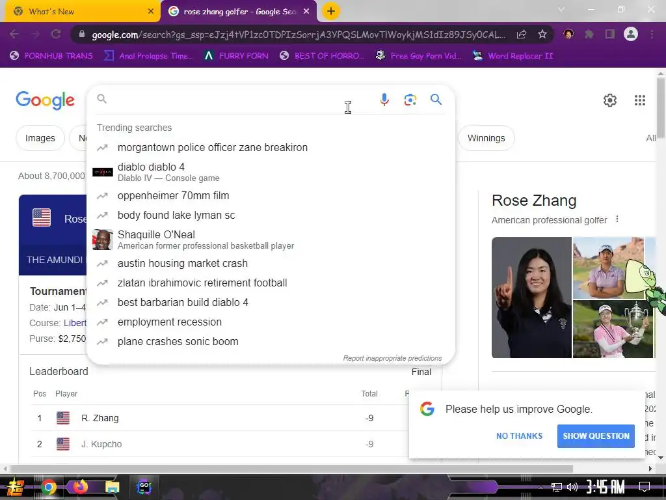The image size is (666, 500).
Task: Open the Windows Start menu
Action: pyautogui.click(x=16, y=487)
